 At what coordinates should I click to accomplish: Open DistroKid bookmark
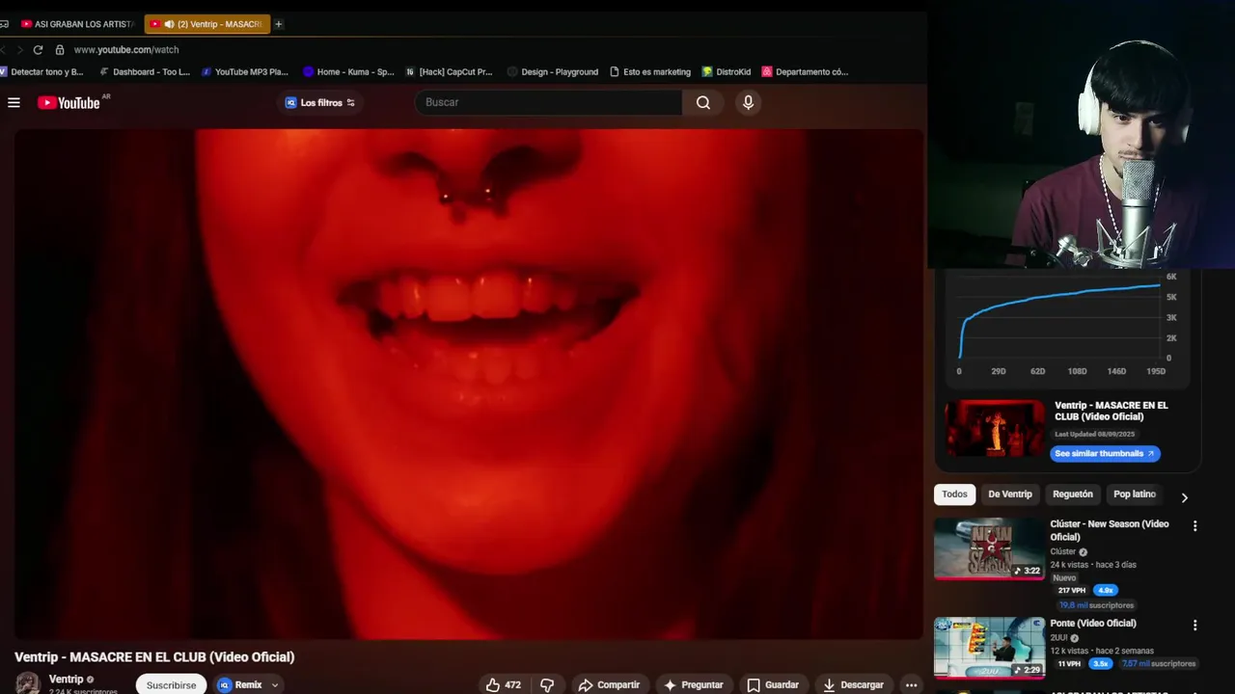[x=727, y=71]
